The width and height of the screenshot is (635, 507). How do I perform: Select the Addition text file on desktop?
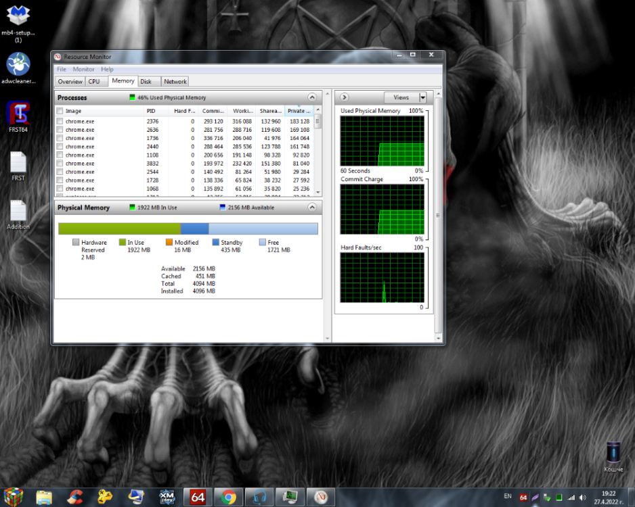point(18,215)
